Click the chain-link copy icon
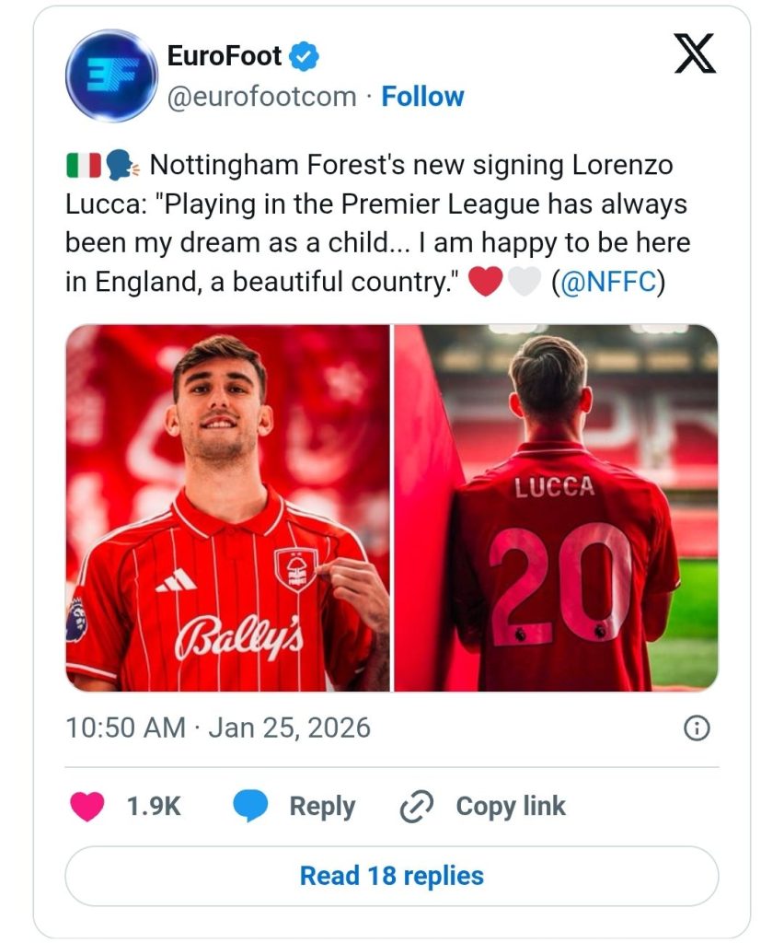This screenshot has width=784, height=943. point(416,807)
